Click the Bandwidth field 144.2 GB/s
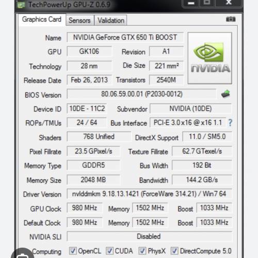Viewport: 258px width, 258px height. [202, 180]
